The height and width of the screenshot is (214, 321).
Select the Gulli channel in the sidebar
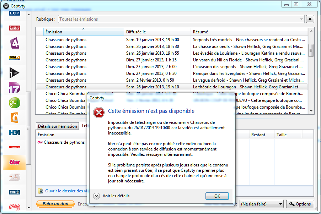tap(14, 103)
